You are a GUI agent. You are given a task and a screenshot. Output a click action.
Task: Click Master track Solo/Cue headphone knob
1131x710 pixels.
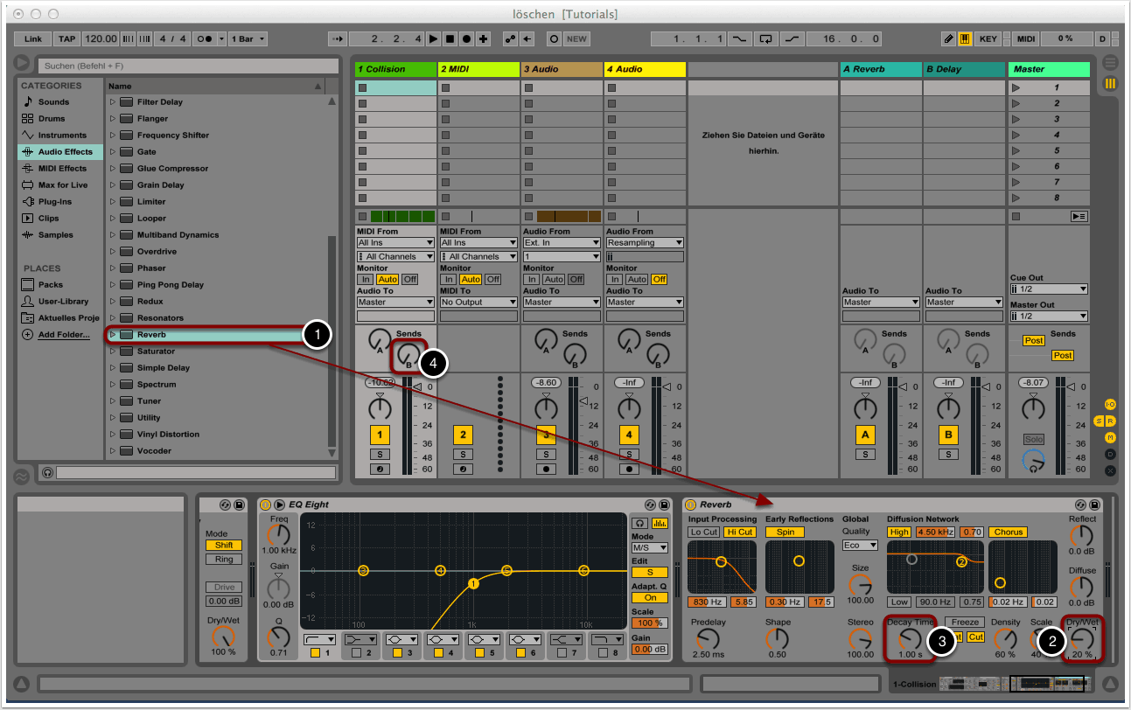click(x=1033, y=461)
